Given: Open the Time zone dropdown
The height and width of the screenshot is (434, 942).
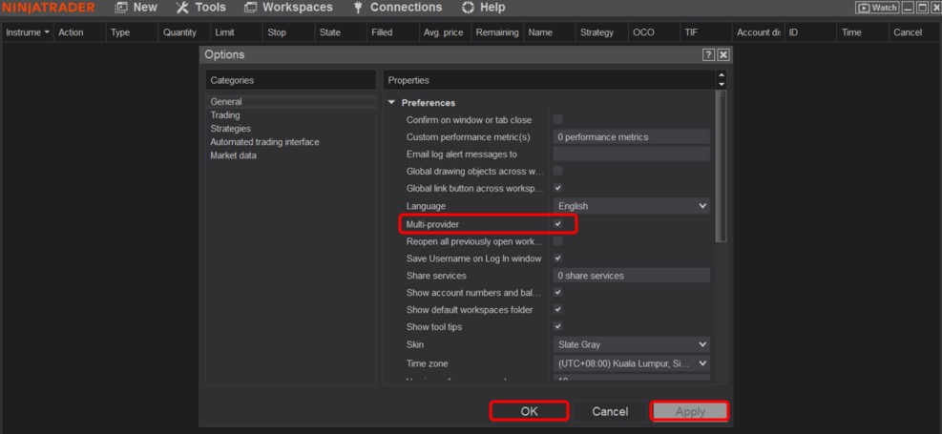Looking at the screenshot, I should [632, 363].
